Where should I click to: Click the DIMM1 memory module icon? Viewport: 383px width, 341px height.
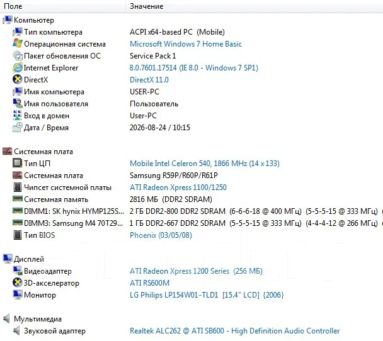pos(18,211)
